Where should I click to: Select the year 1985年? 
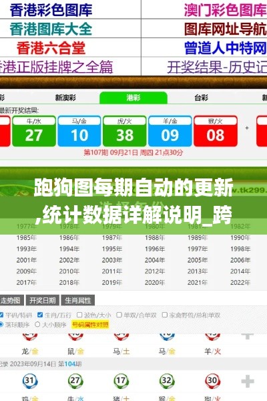point(27,238)
